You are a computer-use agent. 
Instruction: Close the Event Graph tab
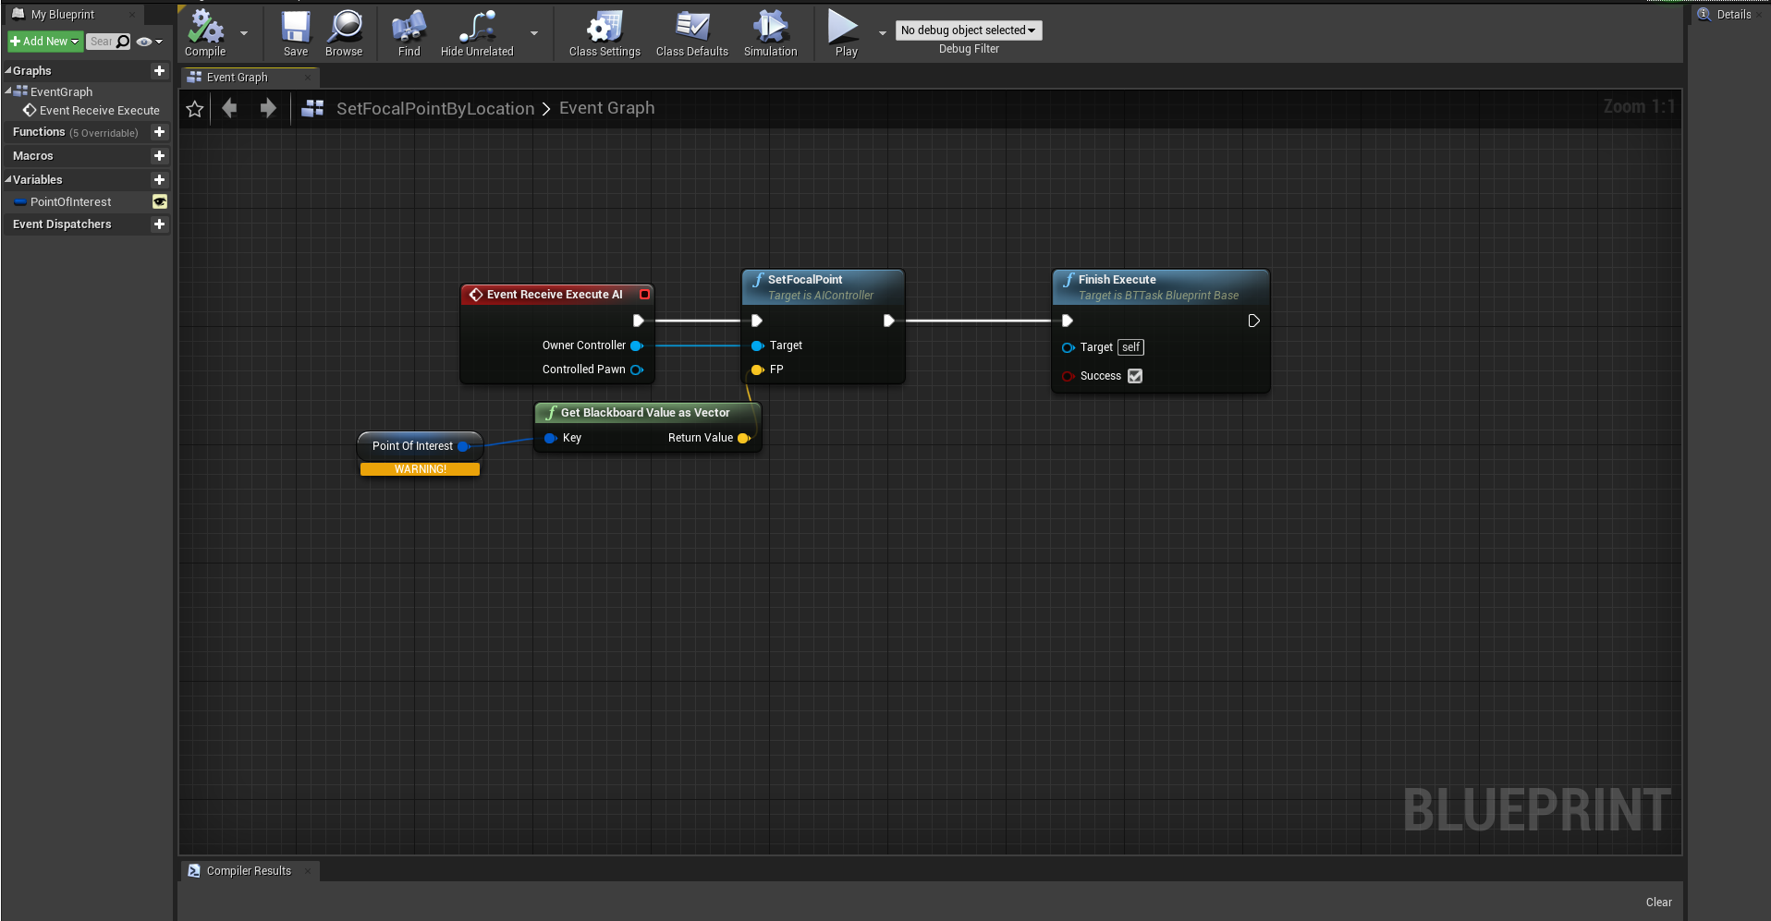(x=308, y=78)
